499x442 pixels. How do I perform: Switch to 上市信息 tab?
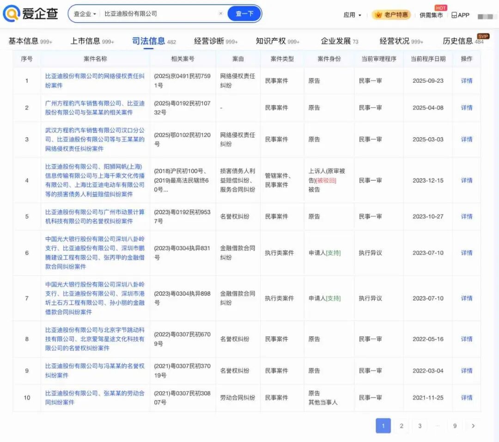tap(92, 41)
